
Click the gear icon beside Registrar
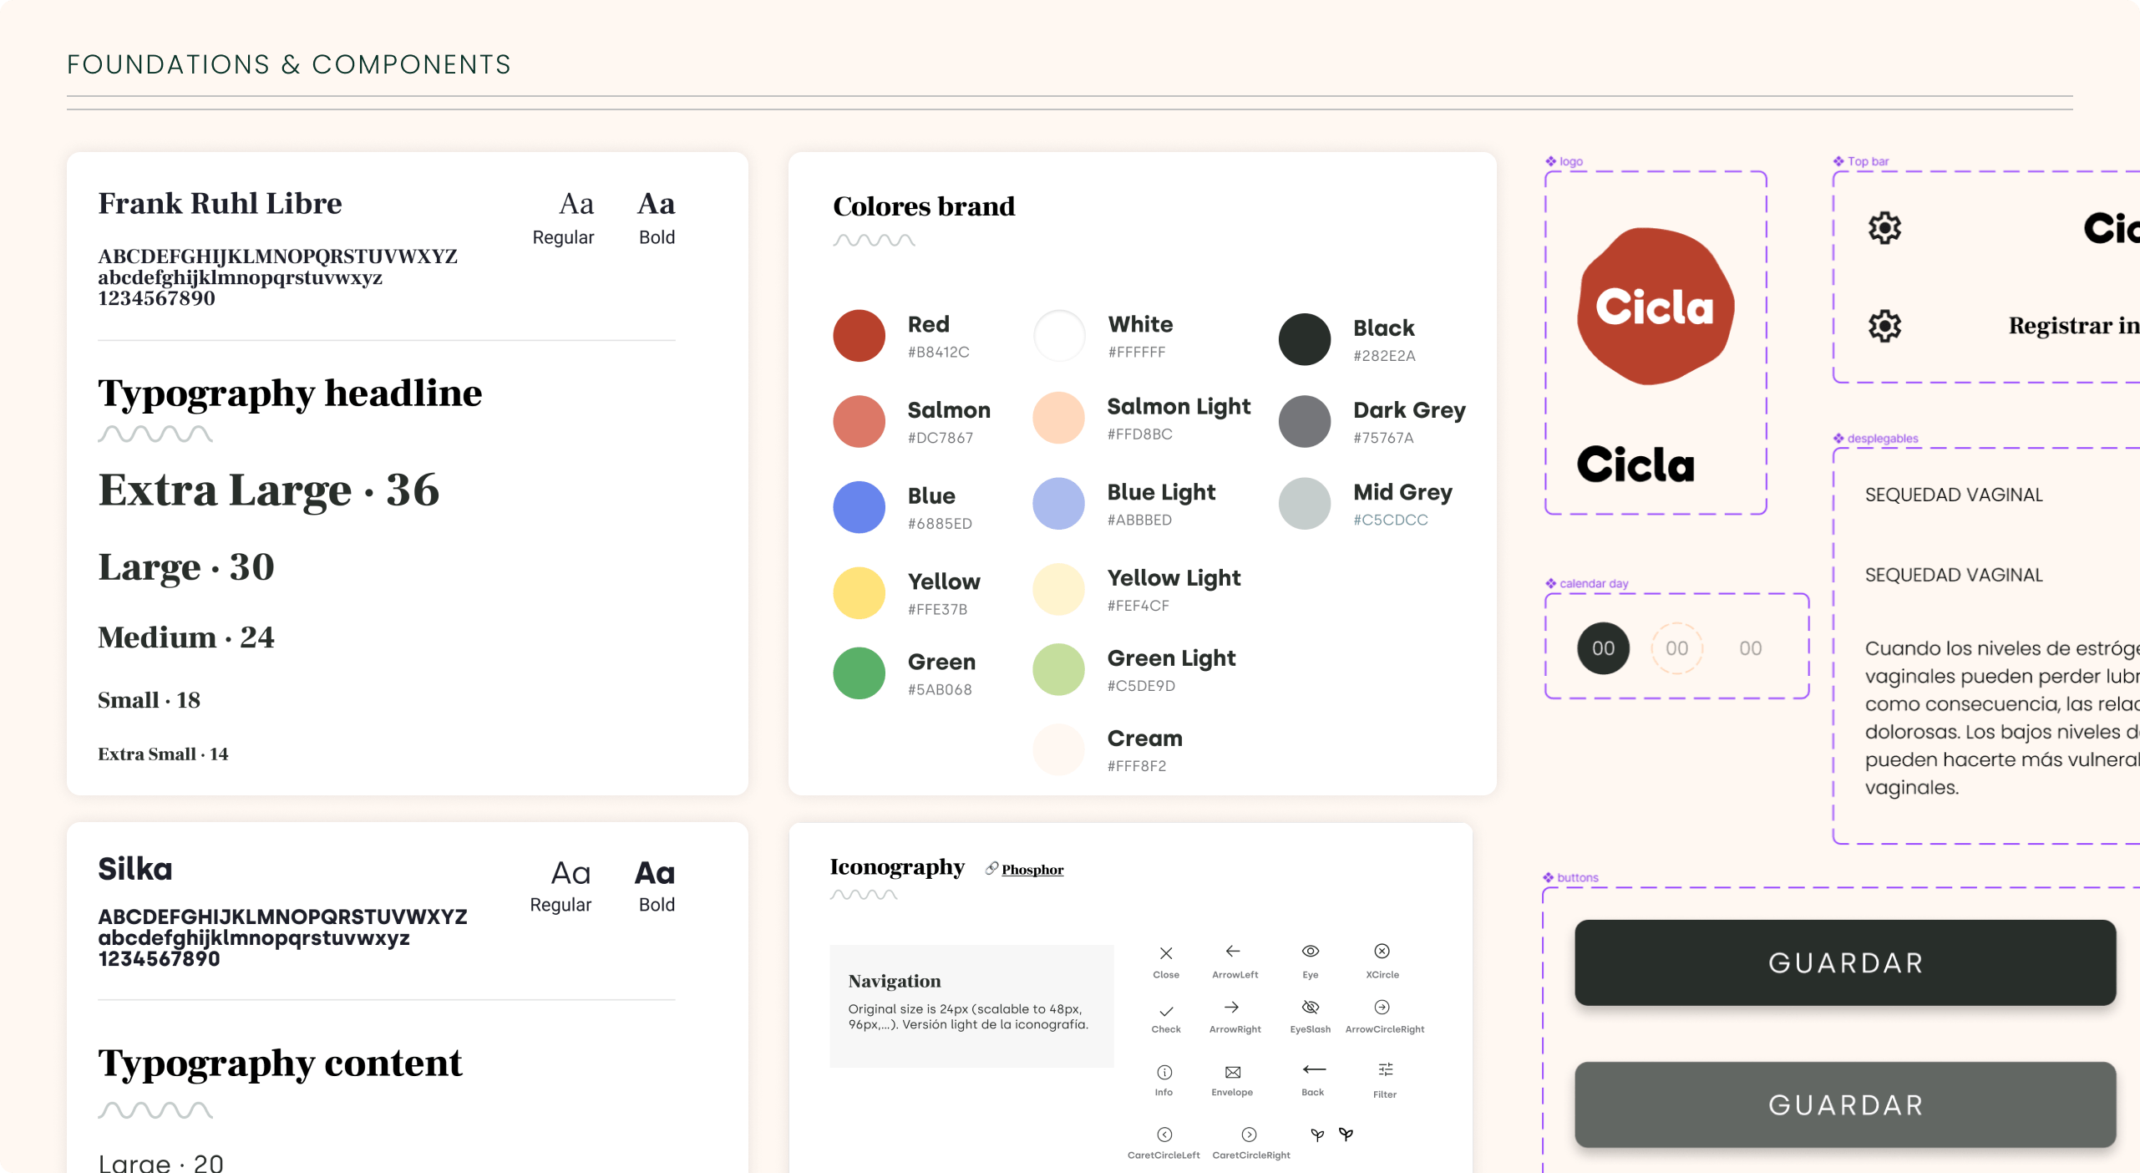1884,326
